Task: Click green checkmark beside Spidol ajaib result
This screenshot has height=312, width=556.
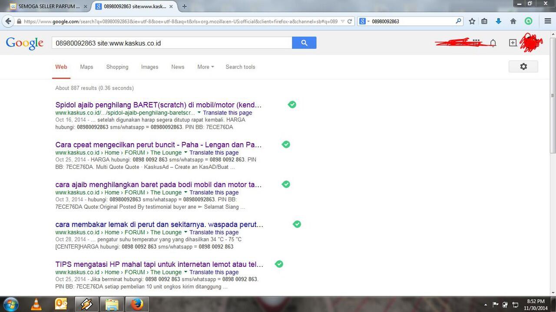Action: (292, 105)
